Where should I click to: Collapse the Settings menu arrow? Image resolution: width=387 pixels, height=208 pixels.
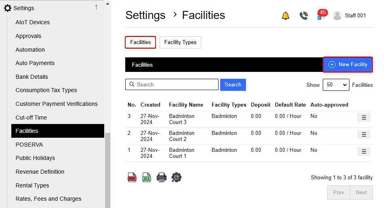click(96, 8)
